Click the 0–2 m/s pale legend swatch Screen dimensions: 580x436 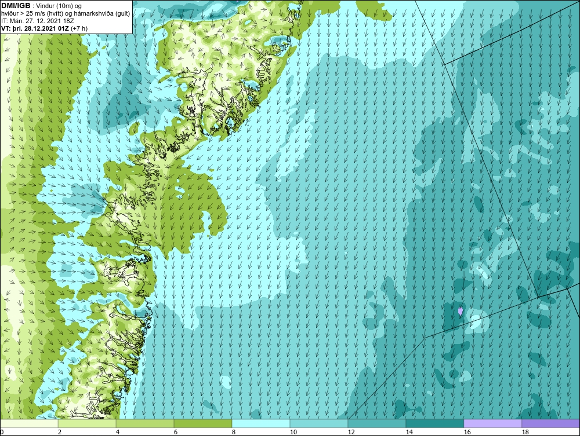(x=29, y=423)
